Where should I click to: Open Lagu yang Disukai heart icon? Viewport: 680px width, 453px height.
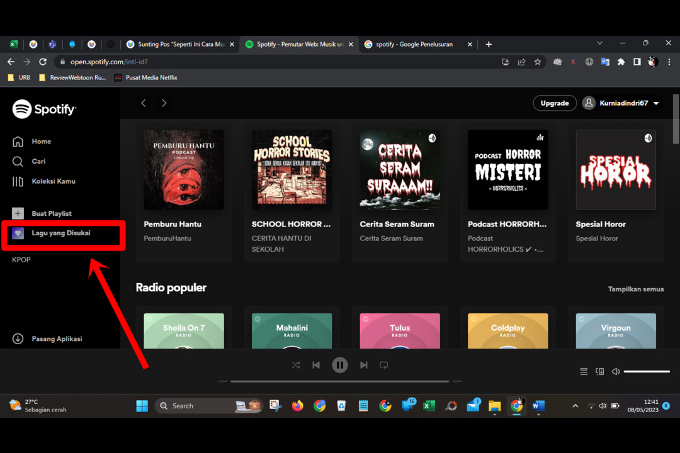tap(18, 233)
